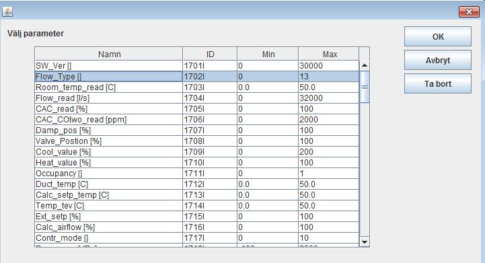Click ID cell 1707I

click(x=210, y=130)
